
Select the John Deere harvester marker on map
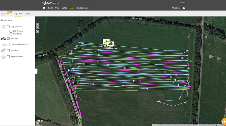106,41
